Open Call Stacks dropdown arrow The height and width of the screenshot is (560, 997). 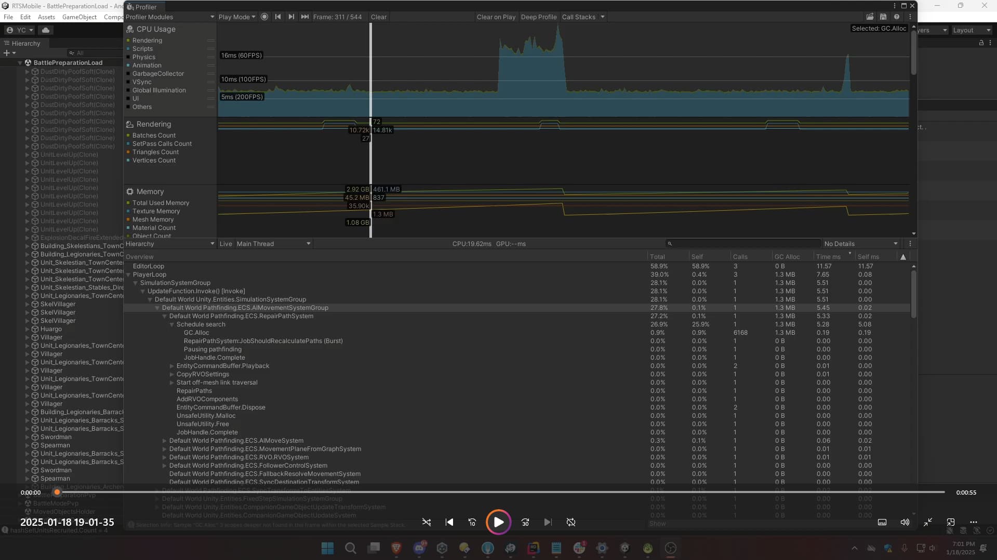[603, 17]
